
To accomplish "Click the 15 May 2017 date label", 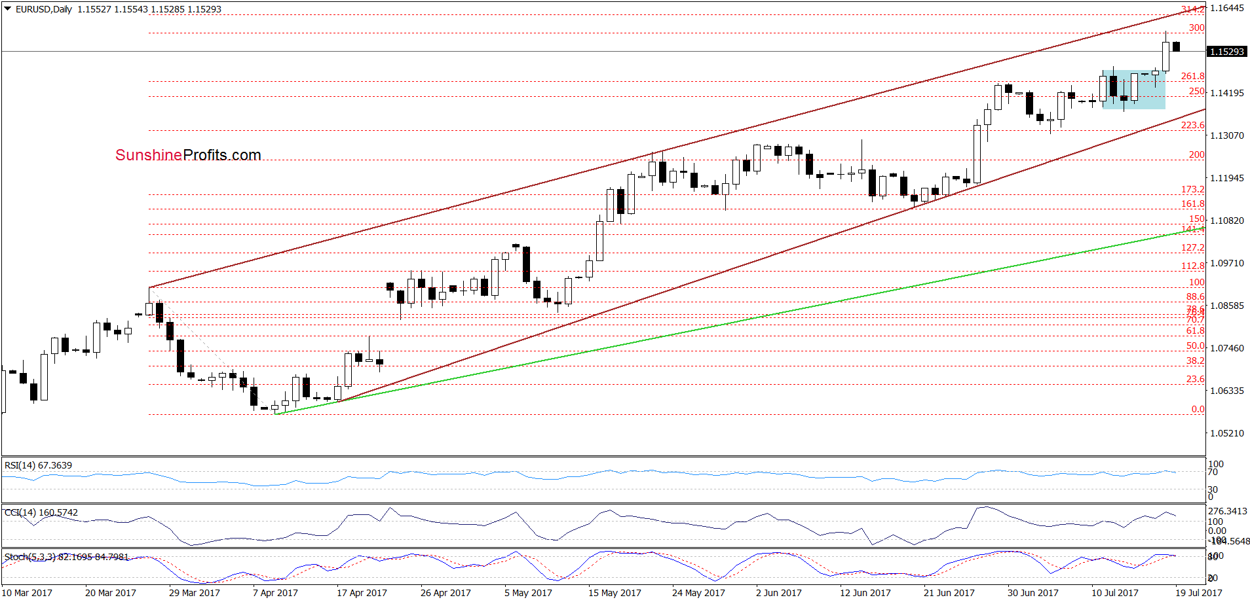I will 615,593.
